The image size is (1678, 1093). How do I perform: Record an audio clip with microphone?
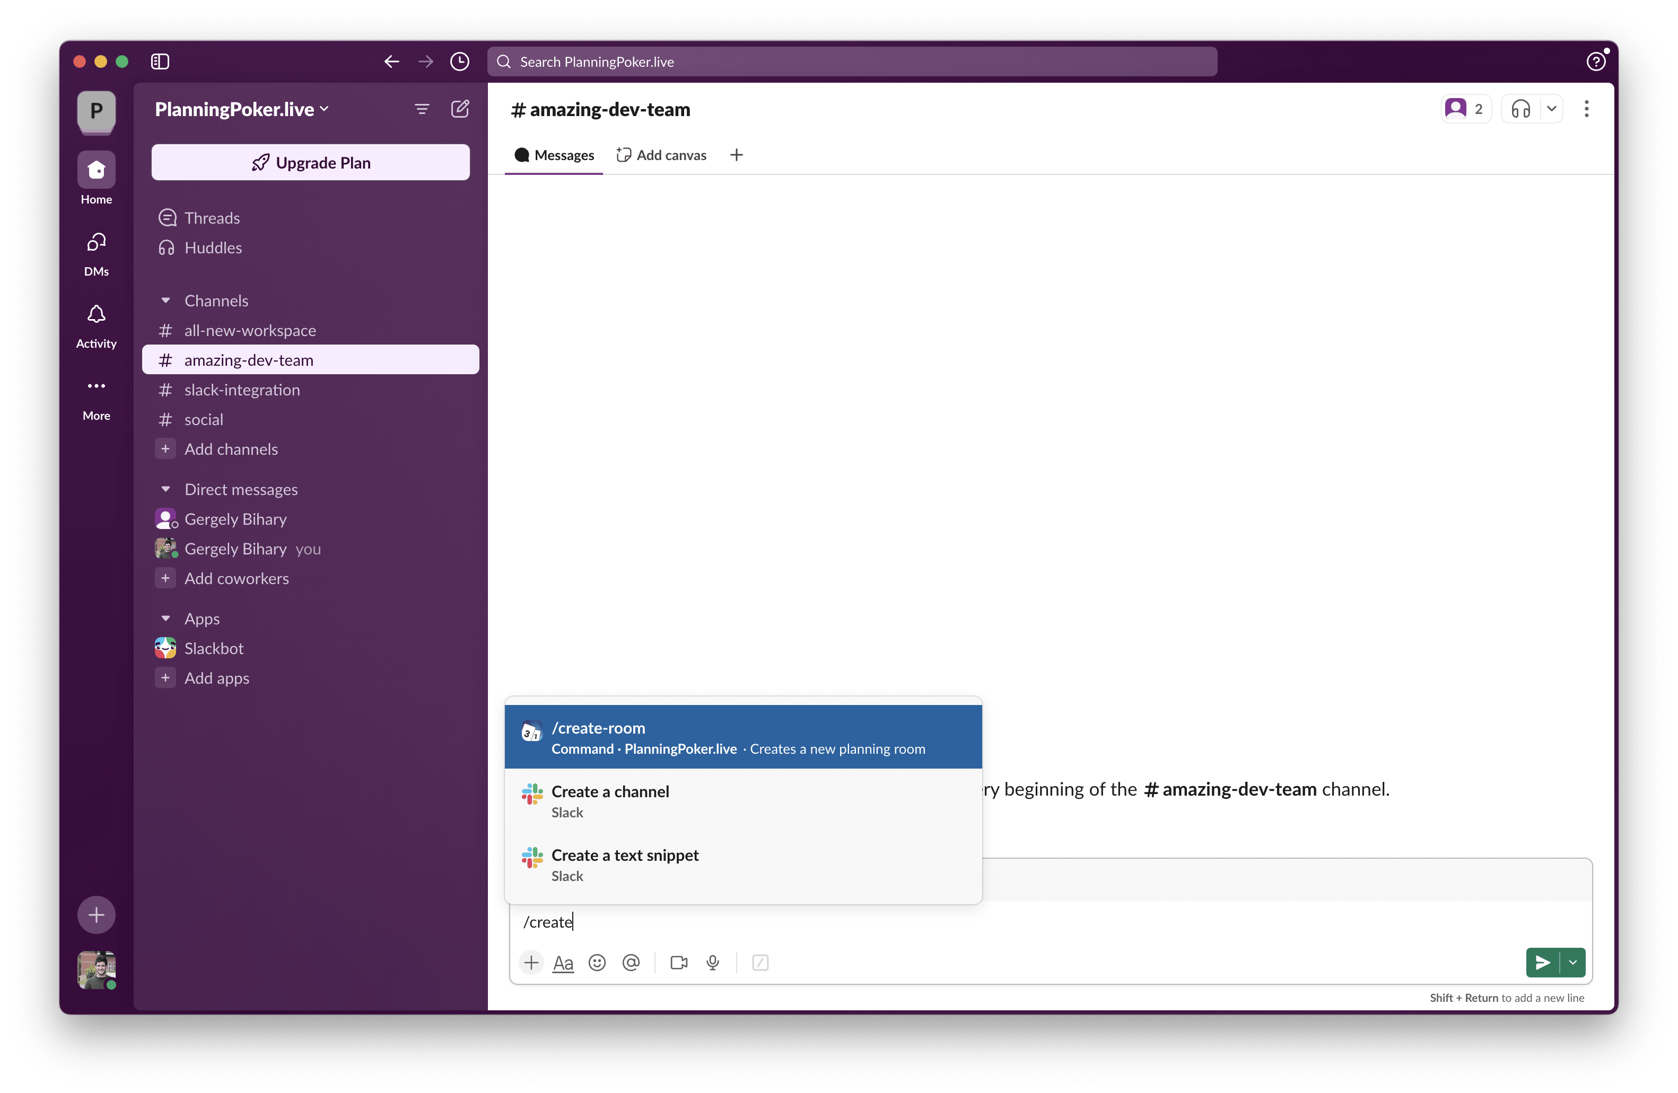point(713,963)
